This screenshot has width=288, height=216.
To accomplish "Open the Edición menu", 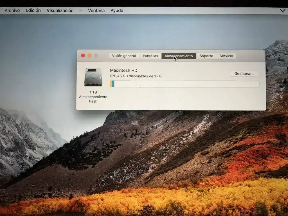I will point(33,10).
